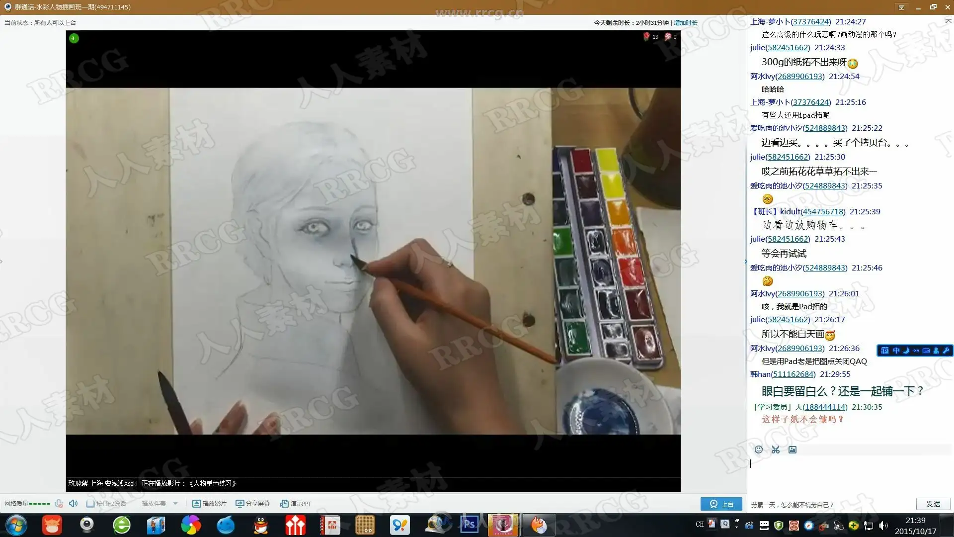
Task: Open Photoshop from the taskbar
Action: (469, 525)
